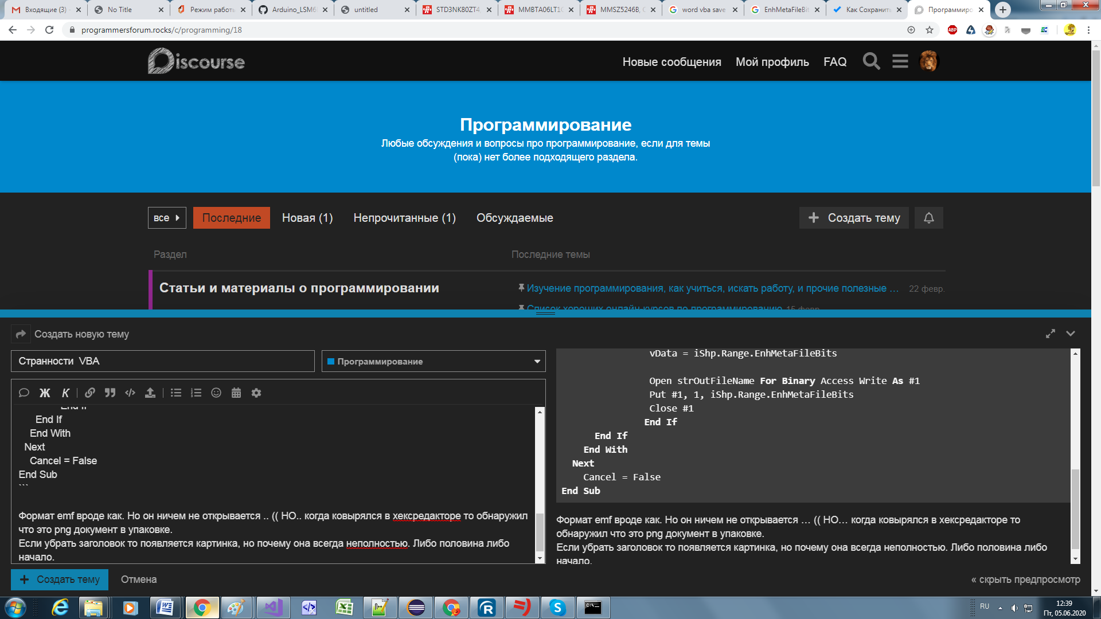Open the emoji picker in composer
This screenshot has height=619, width=1101.
pos(216,393)
